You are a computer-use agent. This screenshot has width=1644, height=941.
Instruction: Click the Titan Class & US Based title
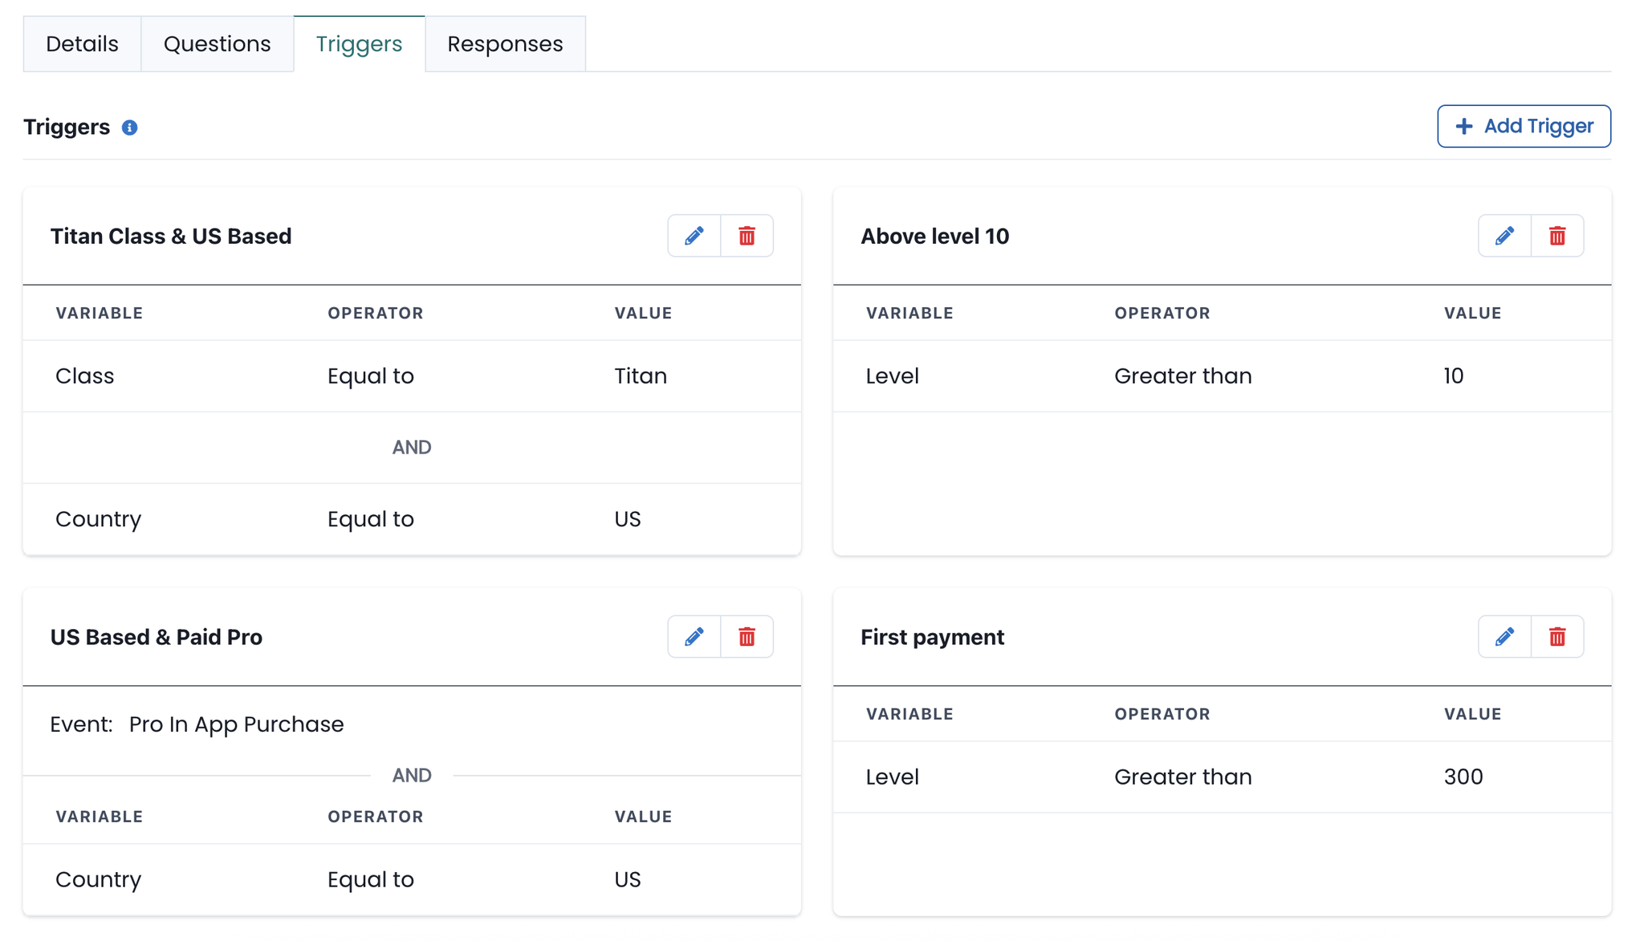(171, 237)
